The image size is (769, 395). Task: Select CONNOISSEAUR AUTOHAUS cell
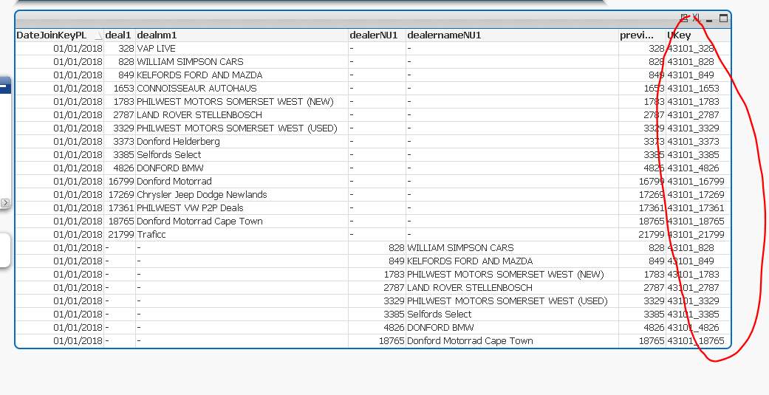click(x=196, y=88)
